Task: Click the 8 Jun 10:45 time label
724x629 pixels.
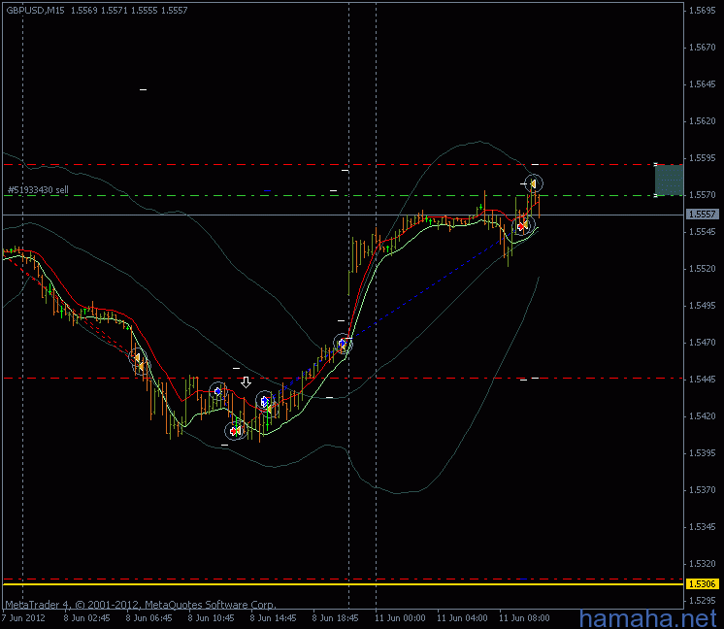Action: (x=211, y=618)
